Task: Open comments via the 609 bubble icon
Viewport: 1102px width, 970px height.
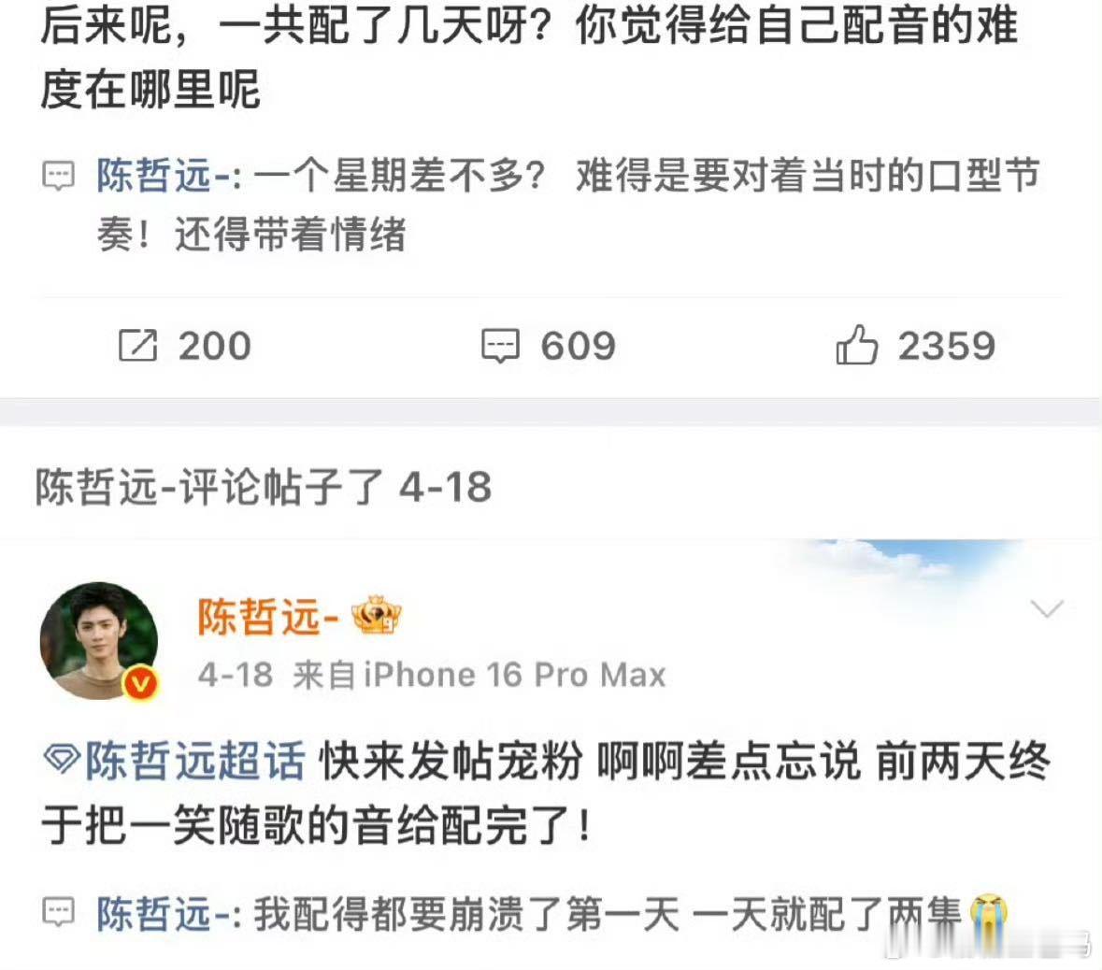Action: coord(500,346)
